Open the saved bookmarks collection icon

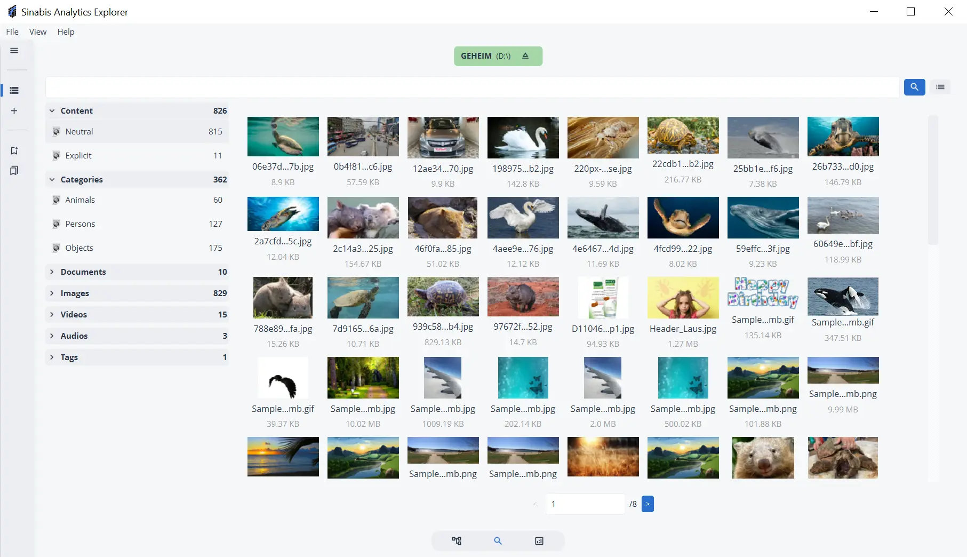(14, 170)
